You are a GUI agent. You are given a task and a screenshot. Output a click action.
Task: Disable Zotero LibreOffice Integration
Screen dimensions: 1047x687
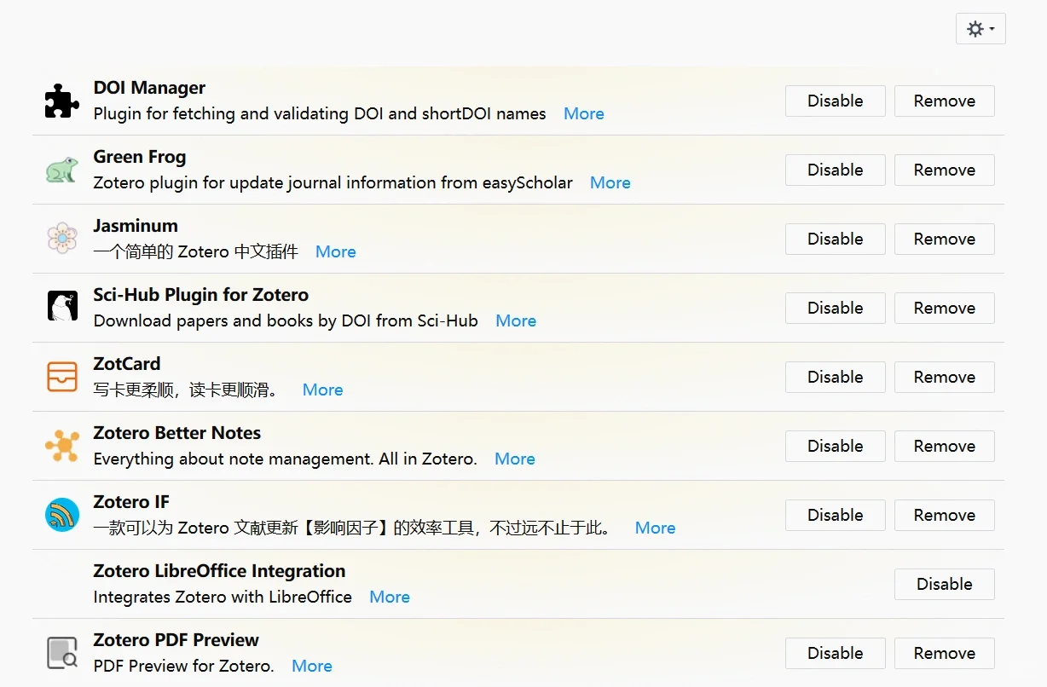pyautogui.click(x=944, y=584)
